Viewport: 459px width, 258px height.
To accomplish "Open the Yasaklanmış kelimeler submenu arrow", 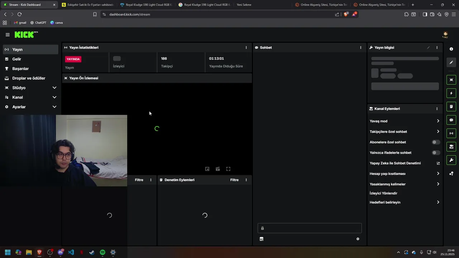I will [x=438, y=184].
